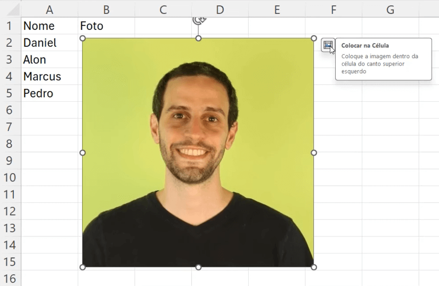Viewport: 439px width, 286px height.
Task: Select column E header
Action: click(x=277, y=10)
